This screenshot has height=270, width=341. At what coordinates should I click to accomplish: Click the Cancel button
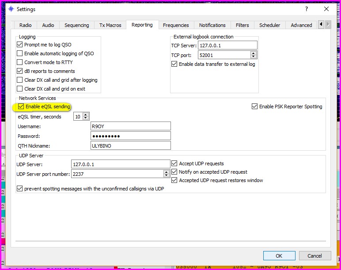(314, 256)
